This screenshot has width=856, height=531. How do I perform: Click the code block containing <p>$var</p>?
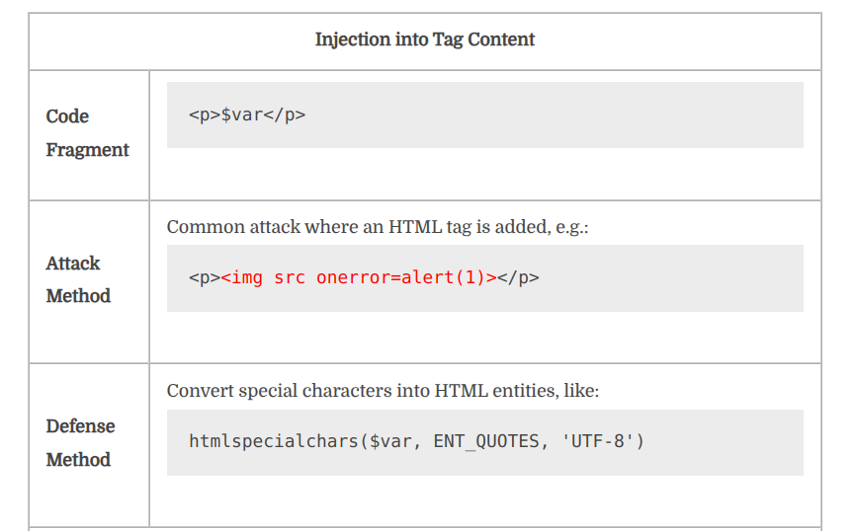[x=484, y=115]
